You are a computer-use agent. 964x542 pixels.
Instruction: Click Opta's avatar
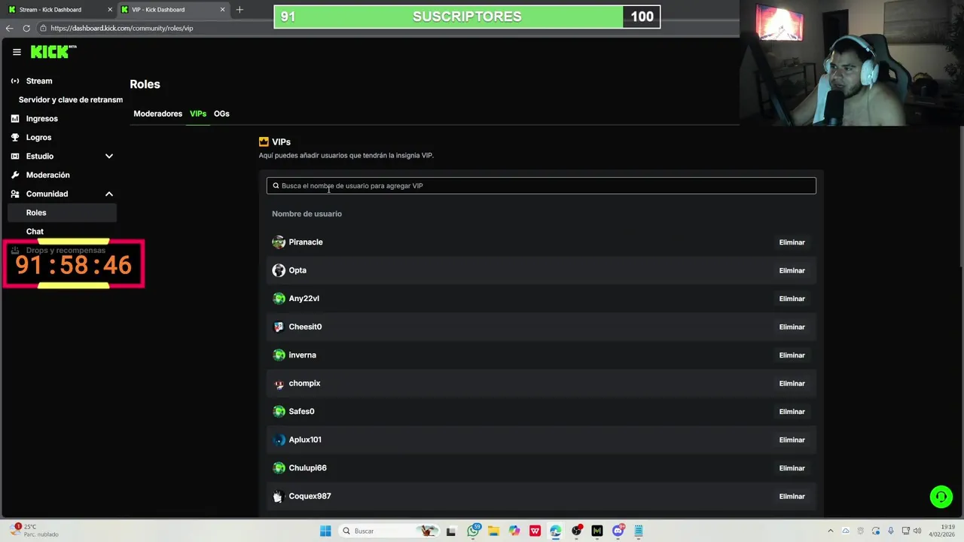tap(279, 270)
